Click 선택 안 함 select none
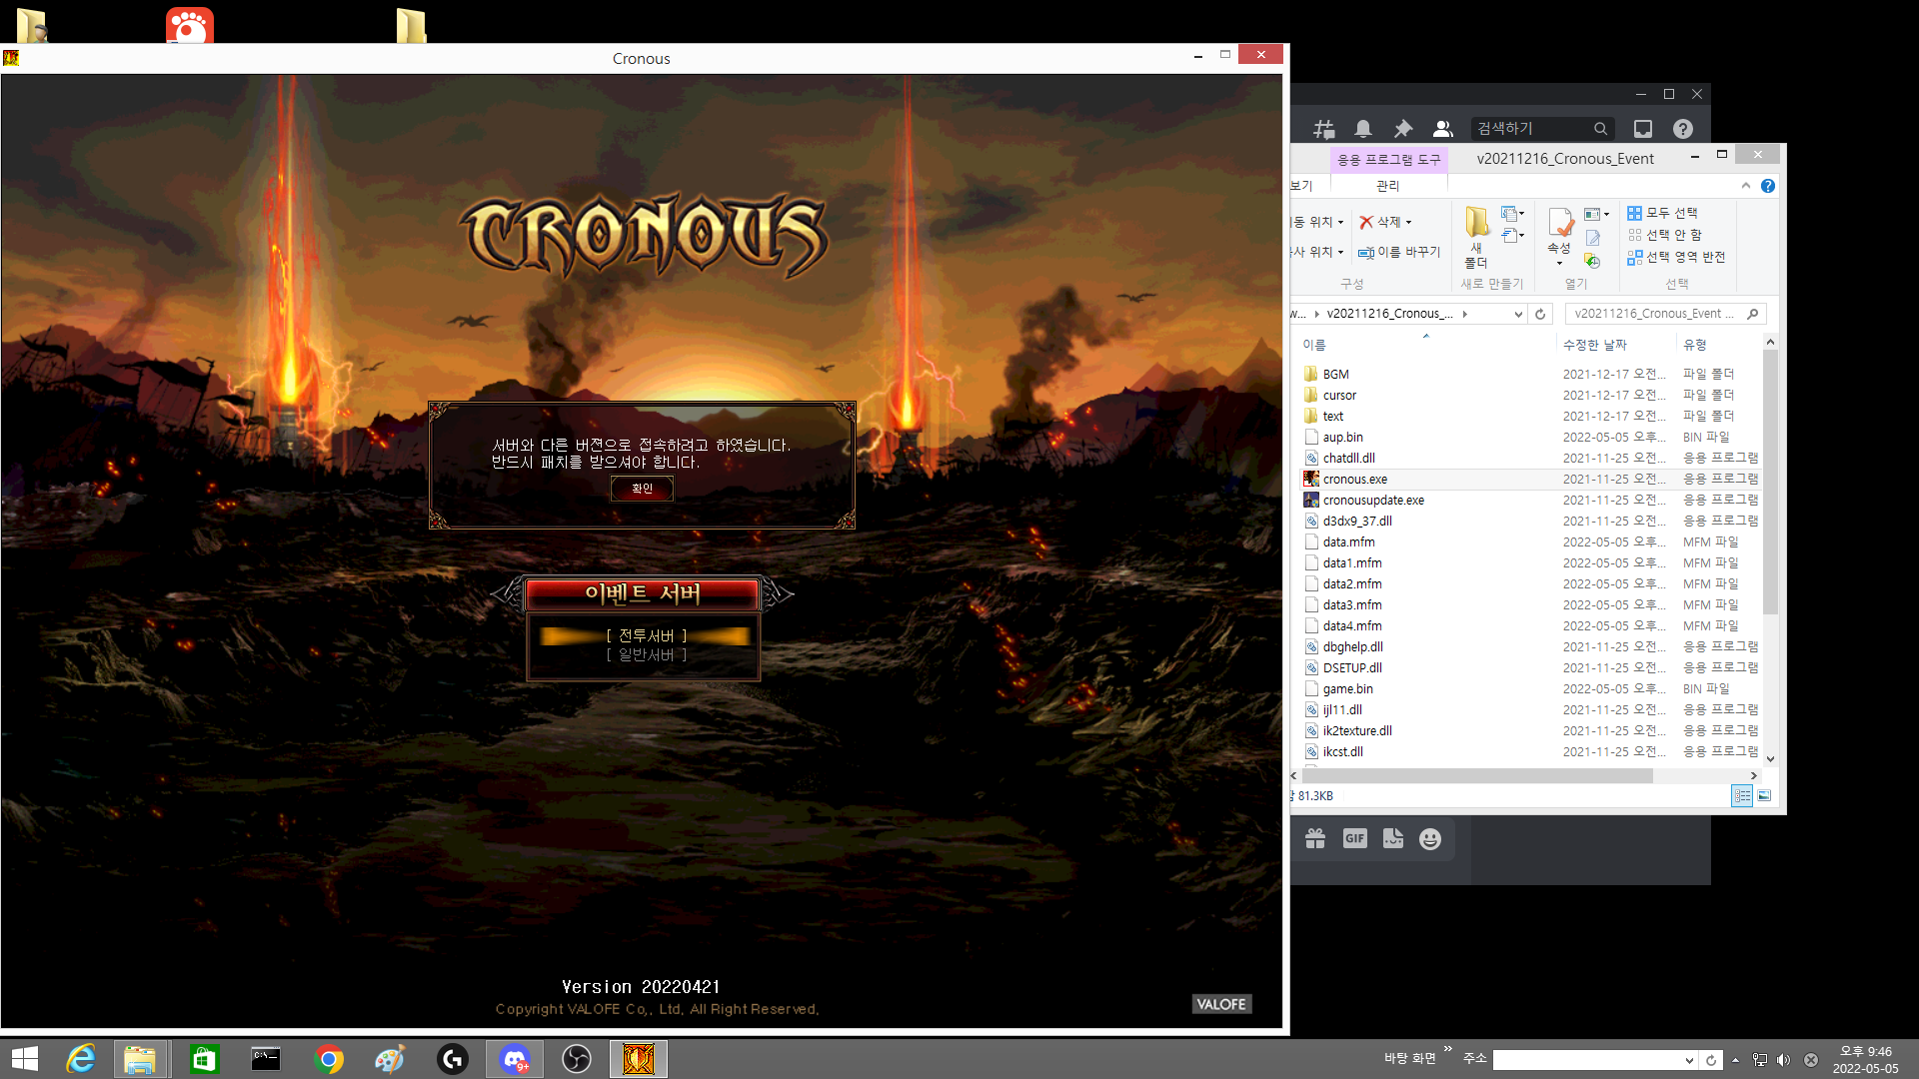This screenshot has height=1079, width=1919. pos(1664,235)
